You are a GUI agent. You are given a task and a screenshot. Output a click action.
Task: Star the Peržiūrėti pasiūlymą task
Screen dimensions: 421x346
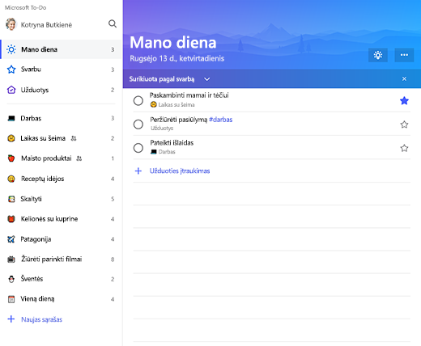[404, 124]
